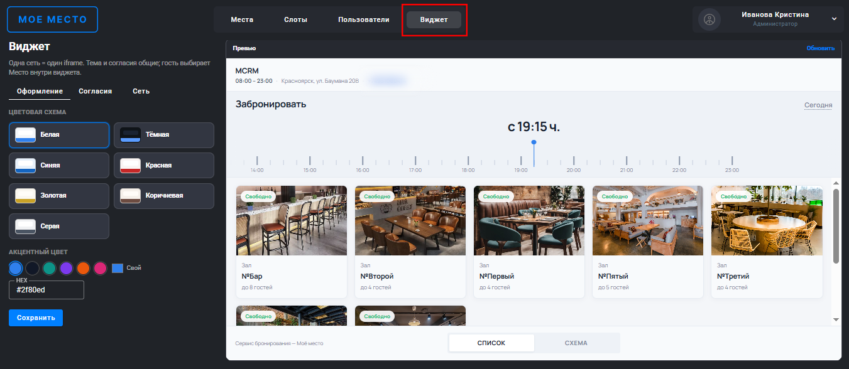Pick the blue accent color circle
Viewport: 849px width, 369px height.
(16, 269)
